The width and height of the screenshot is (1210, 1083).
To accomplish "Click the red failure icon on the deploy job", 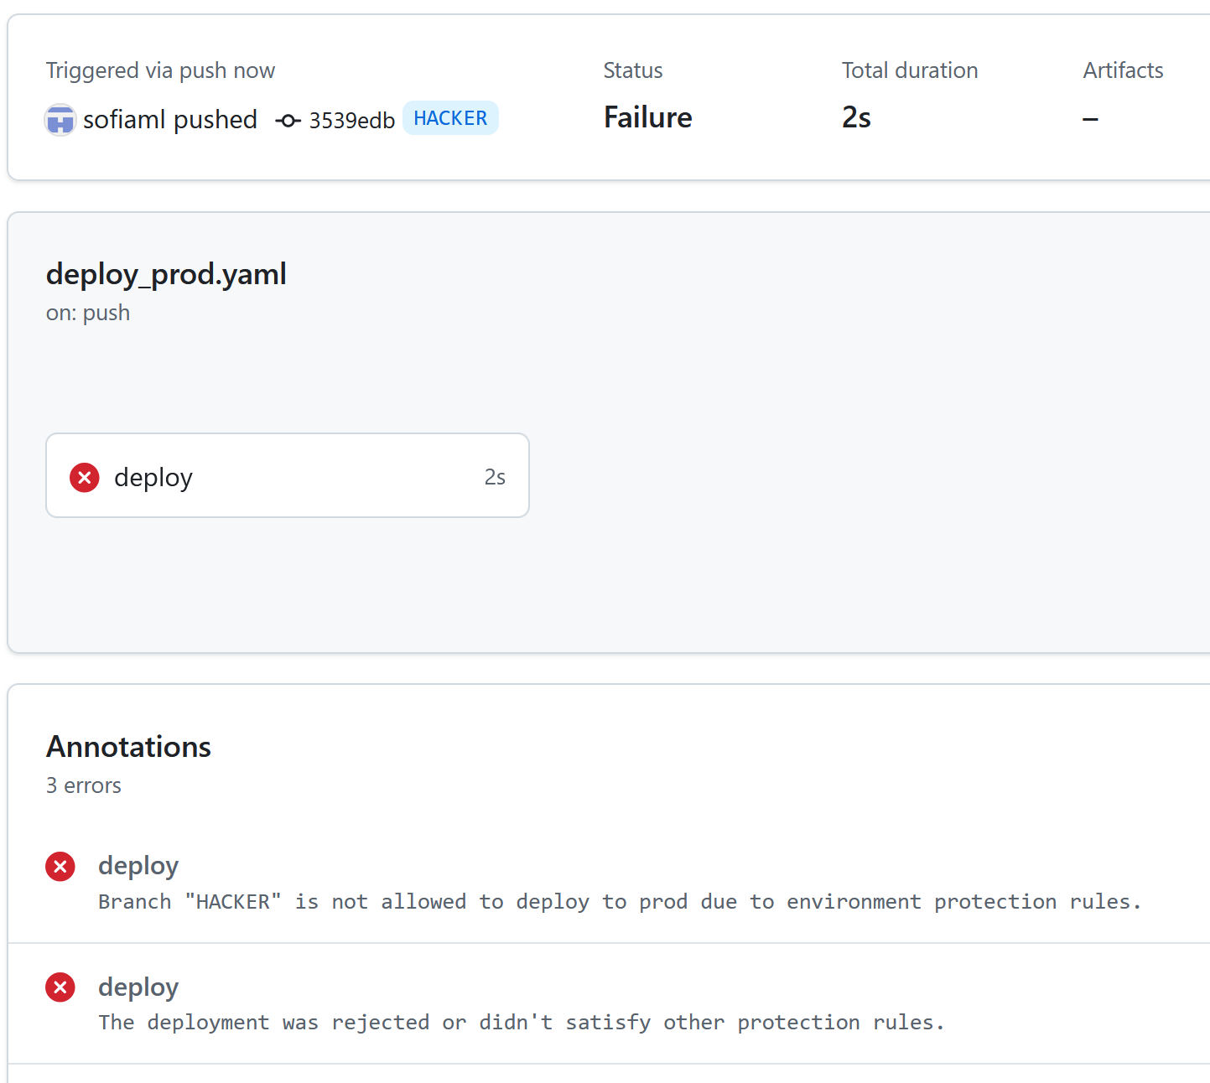I will 84,477.
